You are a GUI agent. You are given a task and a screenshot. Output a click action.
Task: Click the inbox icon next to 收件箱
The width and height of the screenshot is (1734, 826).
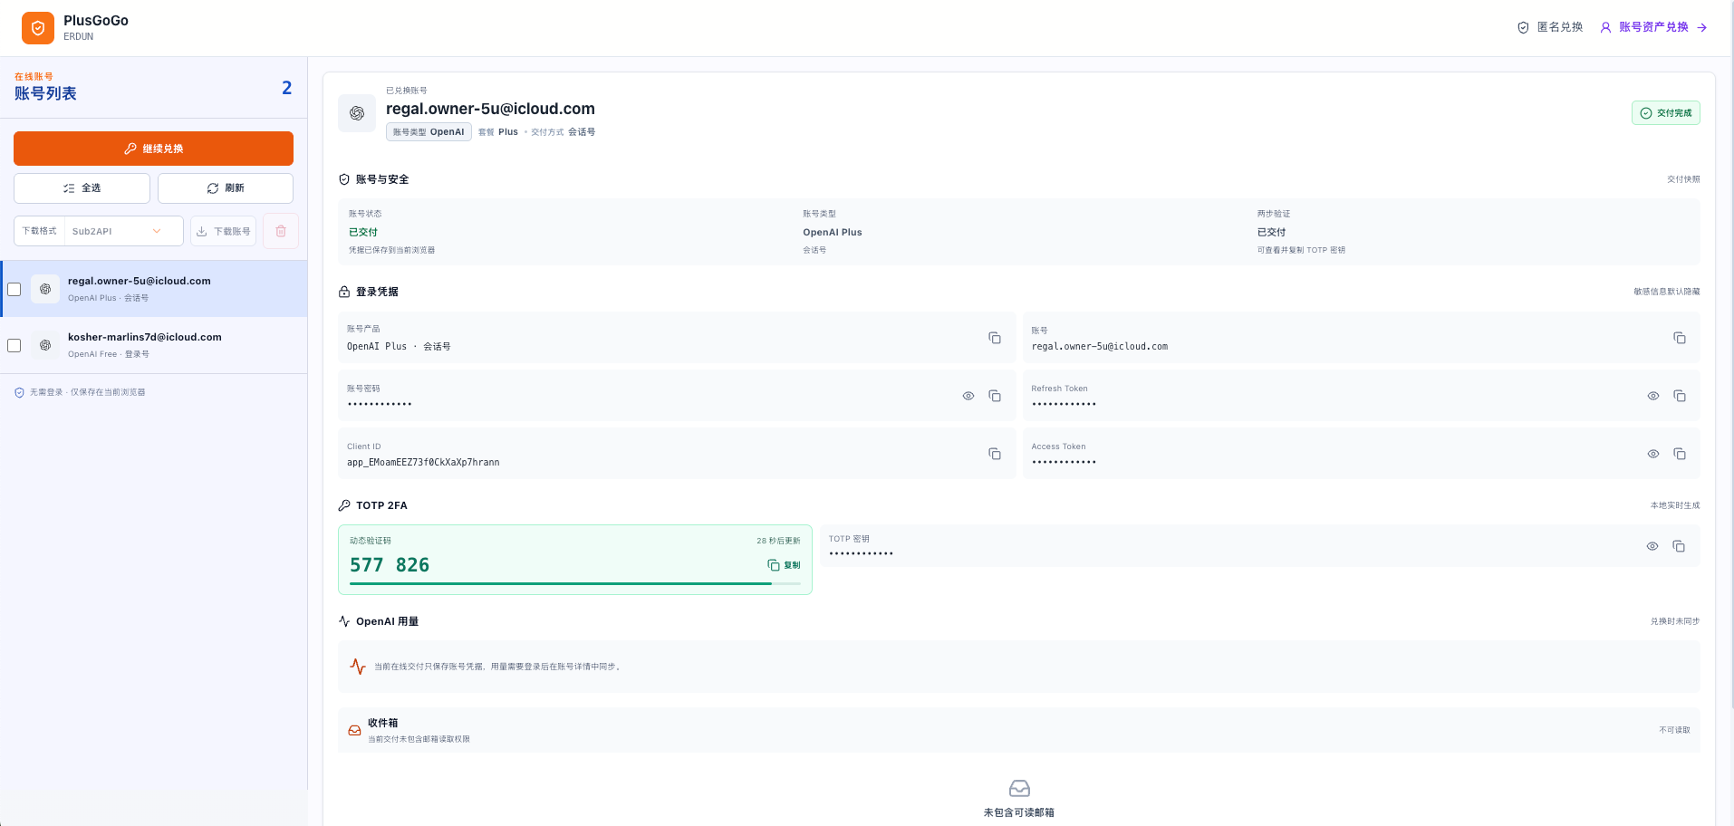(x=355, y=730)
